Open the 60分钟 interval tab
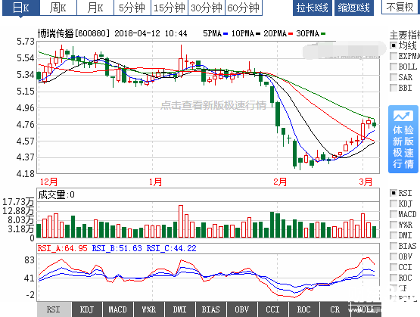Image resolution: width=420 pixels, height=317 pixels. tap(244, 8)
